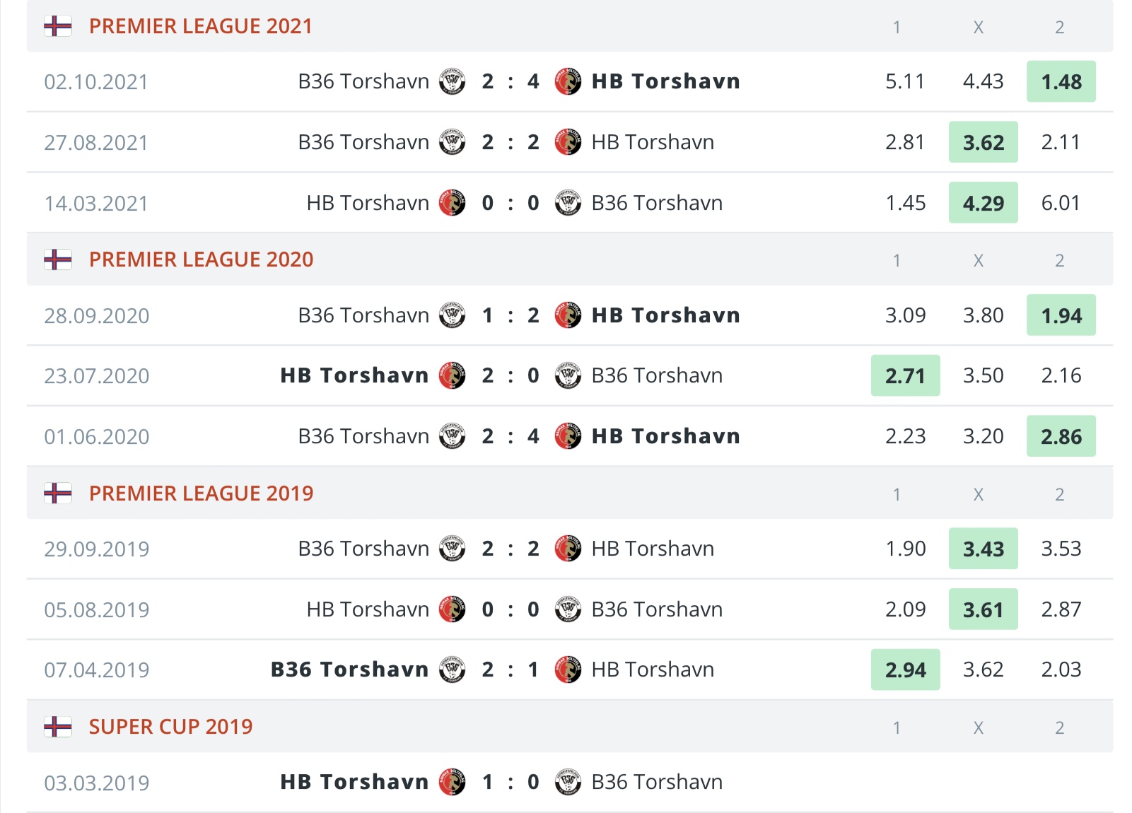This screenshot has height=813, width=1132.
Task: Click B36 Torshavn crest in 27.08.2021 match
Action: [453, 142]
